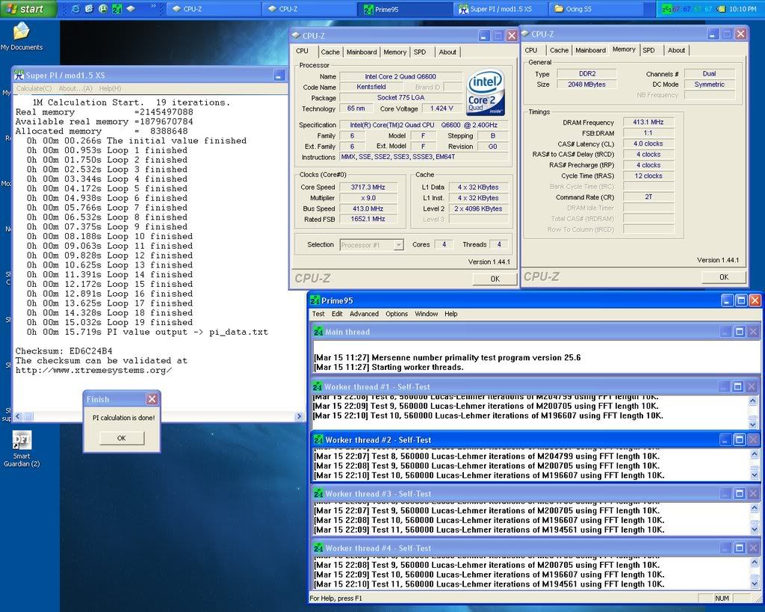Image resolution: width=765 pixels, height=612 pixels.
Task: Click OK in the CPU-Z memory window
Action: point(723,276)
